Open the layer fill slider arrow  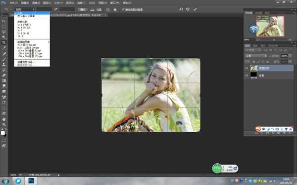pos(290,62)
